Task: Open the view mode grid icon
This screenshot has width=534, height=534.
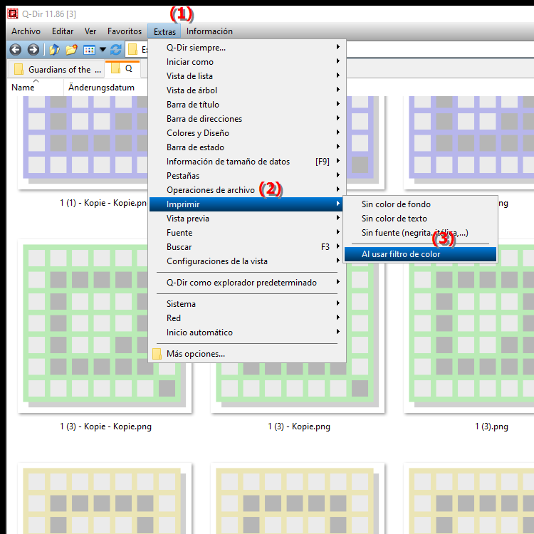Action: (x=89, y=50)
